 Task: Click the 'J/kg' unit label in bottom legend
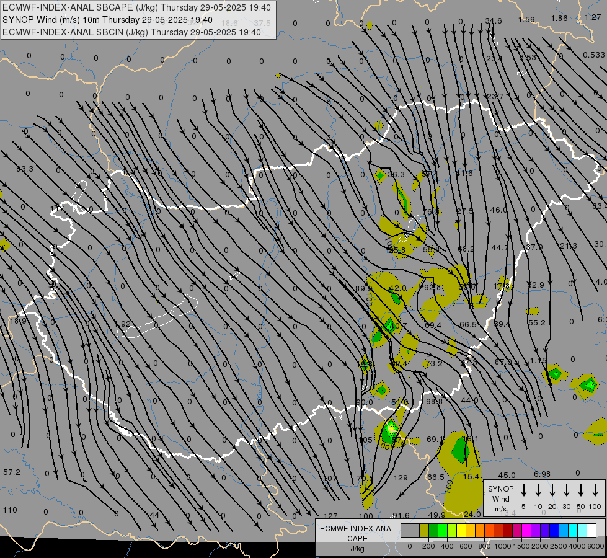click(x=357, y=549)
